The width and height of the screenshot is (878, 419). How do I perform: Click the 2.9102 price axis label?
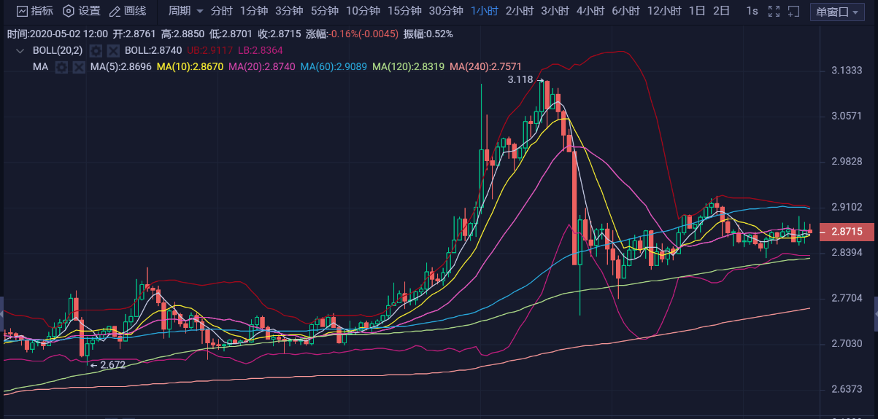pyautogui.click(x=847, y=207)
